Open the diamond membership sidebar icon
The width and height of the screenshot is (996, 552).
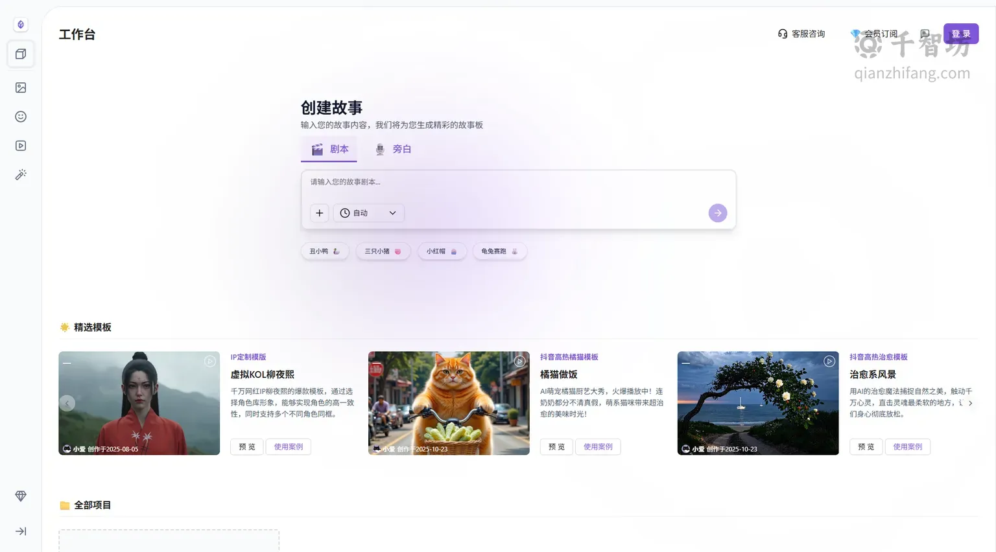(21, 496)
